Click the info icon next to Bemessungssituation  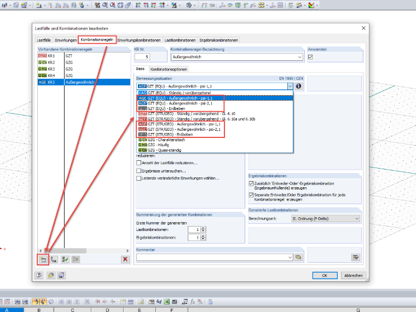pos(298,86)
